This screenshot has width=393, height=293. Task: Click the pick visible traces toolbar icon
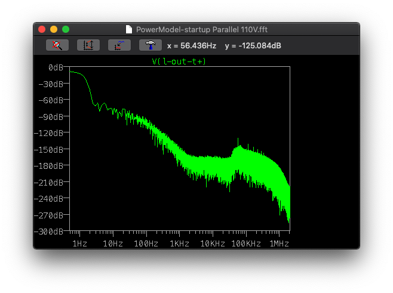tap(119, 45)
